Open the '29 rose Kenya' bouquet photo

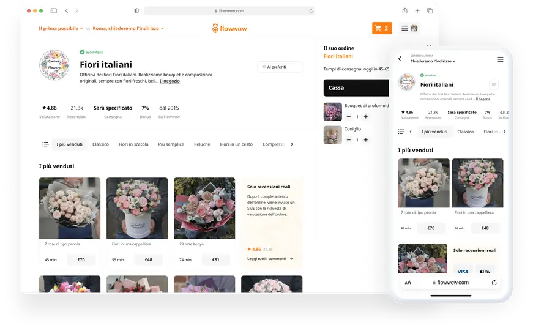204,208
